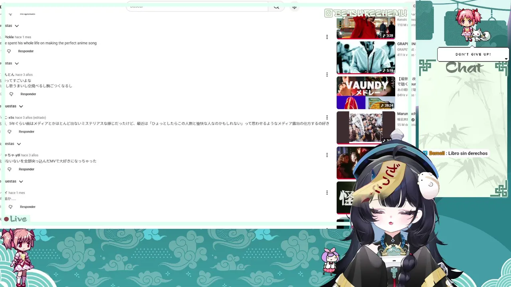Open three-dot menu on ちゃちゃ-y8l's comment

327,155
